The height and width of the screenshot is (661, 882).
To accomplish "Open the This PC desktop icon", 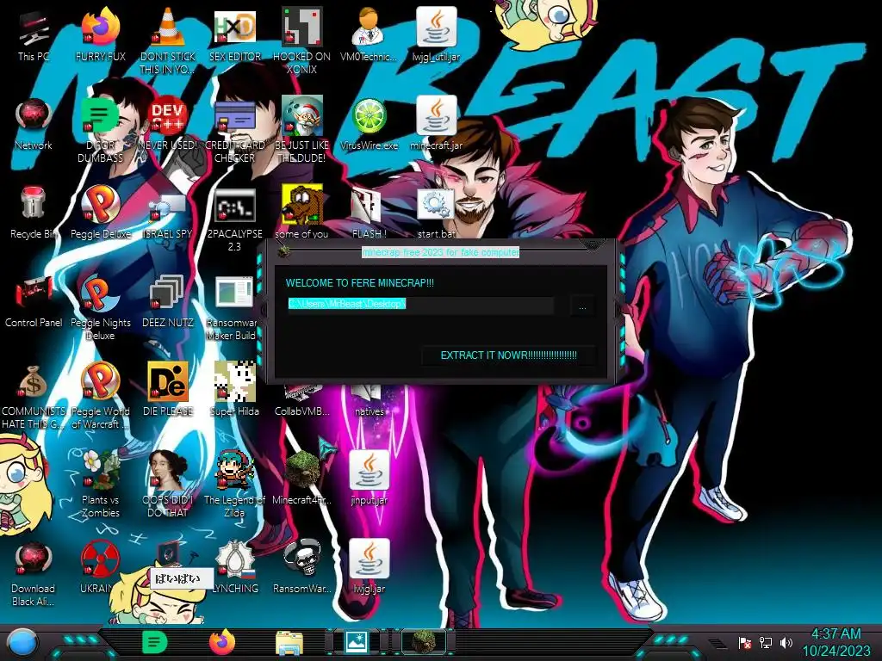I will tap(34, 34).
